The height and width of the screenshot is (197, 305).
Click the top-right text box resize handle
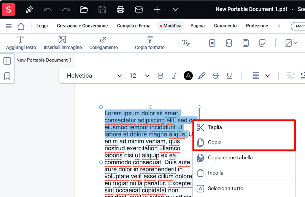pos(199,107)
